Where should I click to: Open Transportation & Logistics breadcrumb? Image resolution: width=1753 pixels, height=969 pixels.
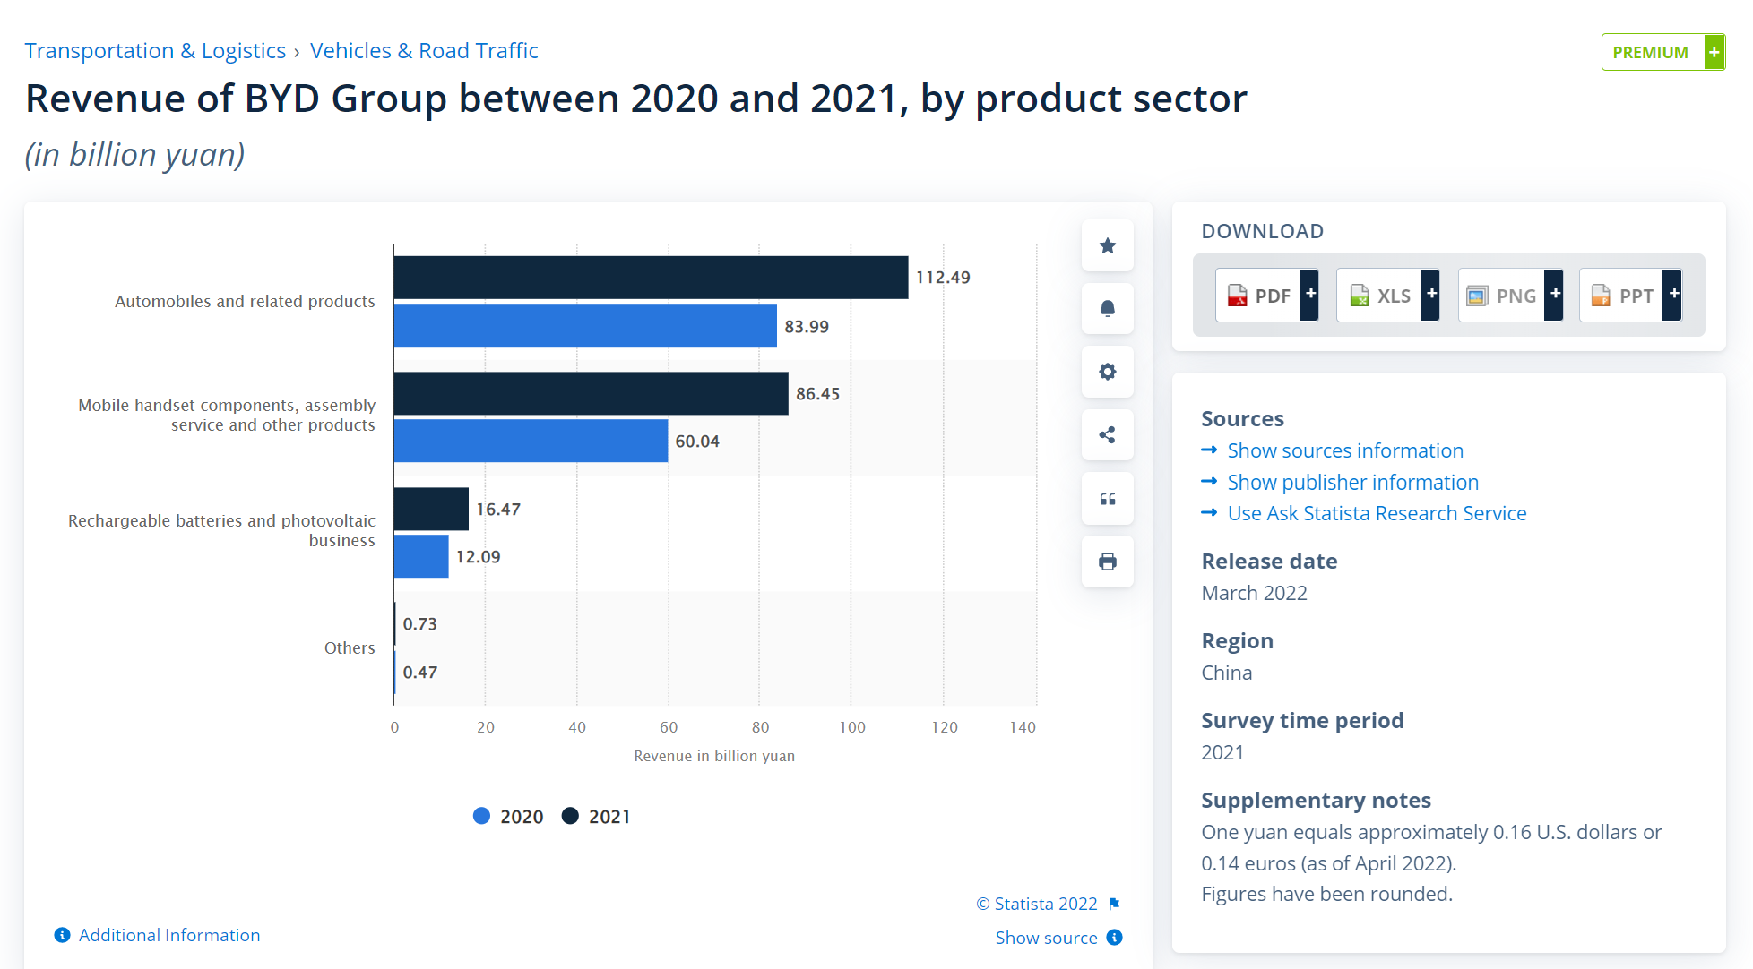coord(155,51)
